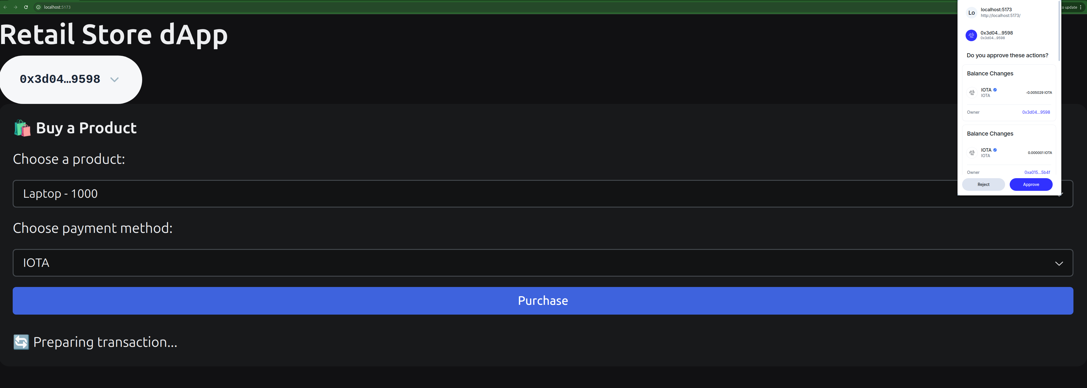Click the reload icon in the browser toolbar
Screen dimensions: 1087x388
(26, 7)
